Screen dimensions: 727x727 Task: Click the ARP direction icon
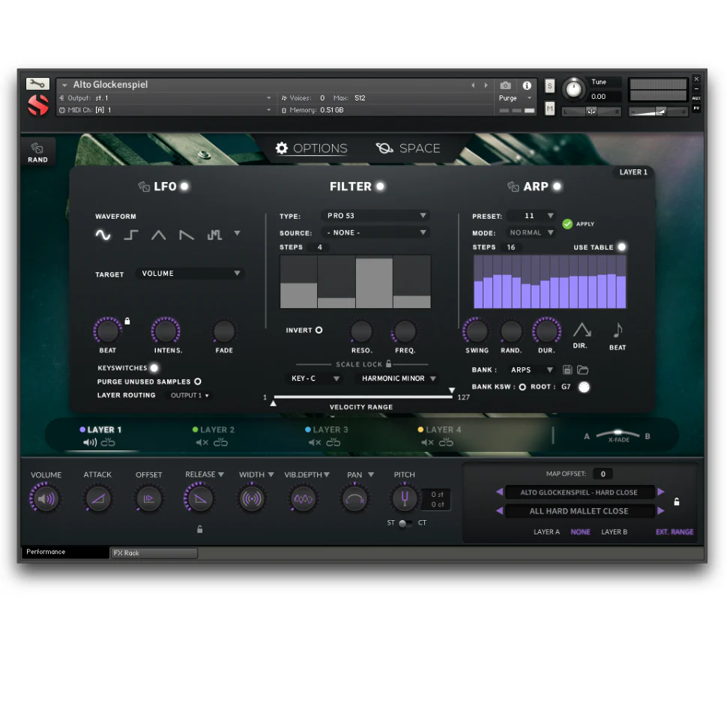[x=582, y=330]
